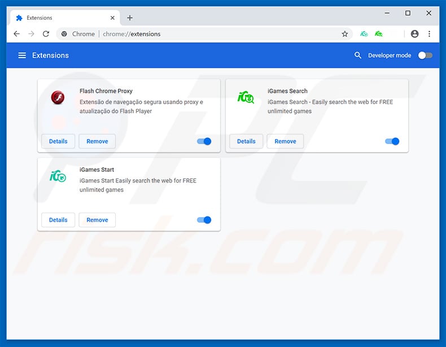Reload the extensions page
446x347 pixels.
[x=46, y=34]
